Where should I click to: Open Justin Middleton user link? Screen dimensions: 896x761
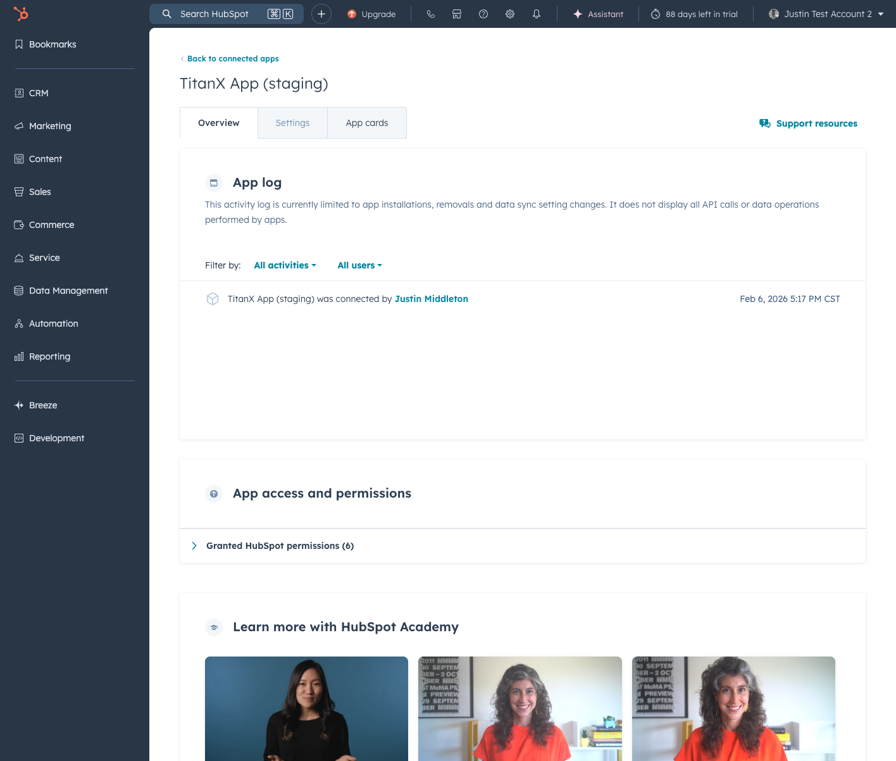click(432, 299)
